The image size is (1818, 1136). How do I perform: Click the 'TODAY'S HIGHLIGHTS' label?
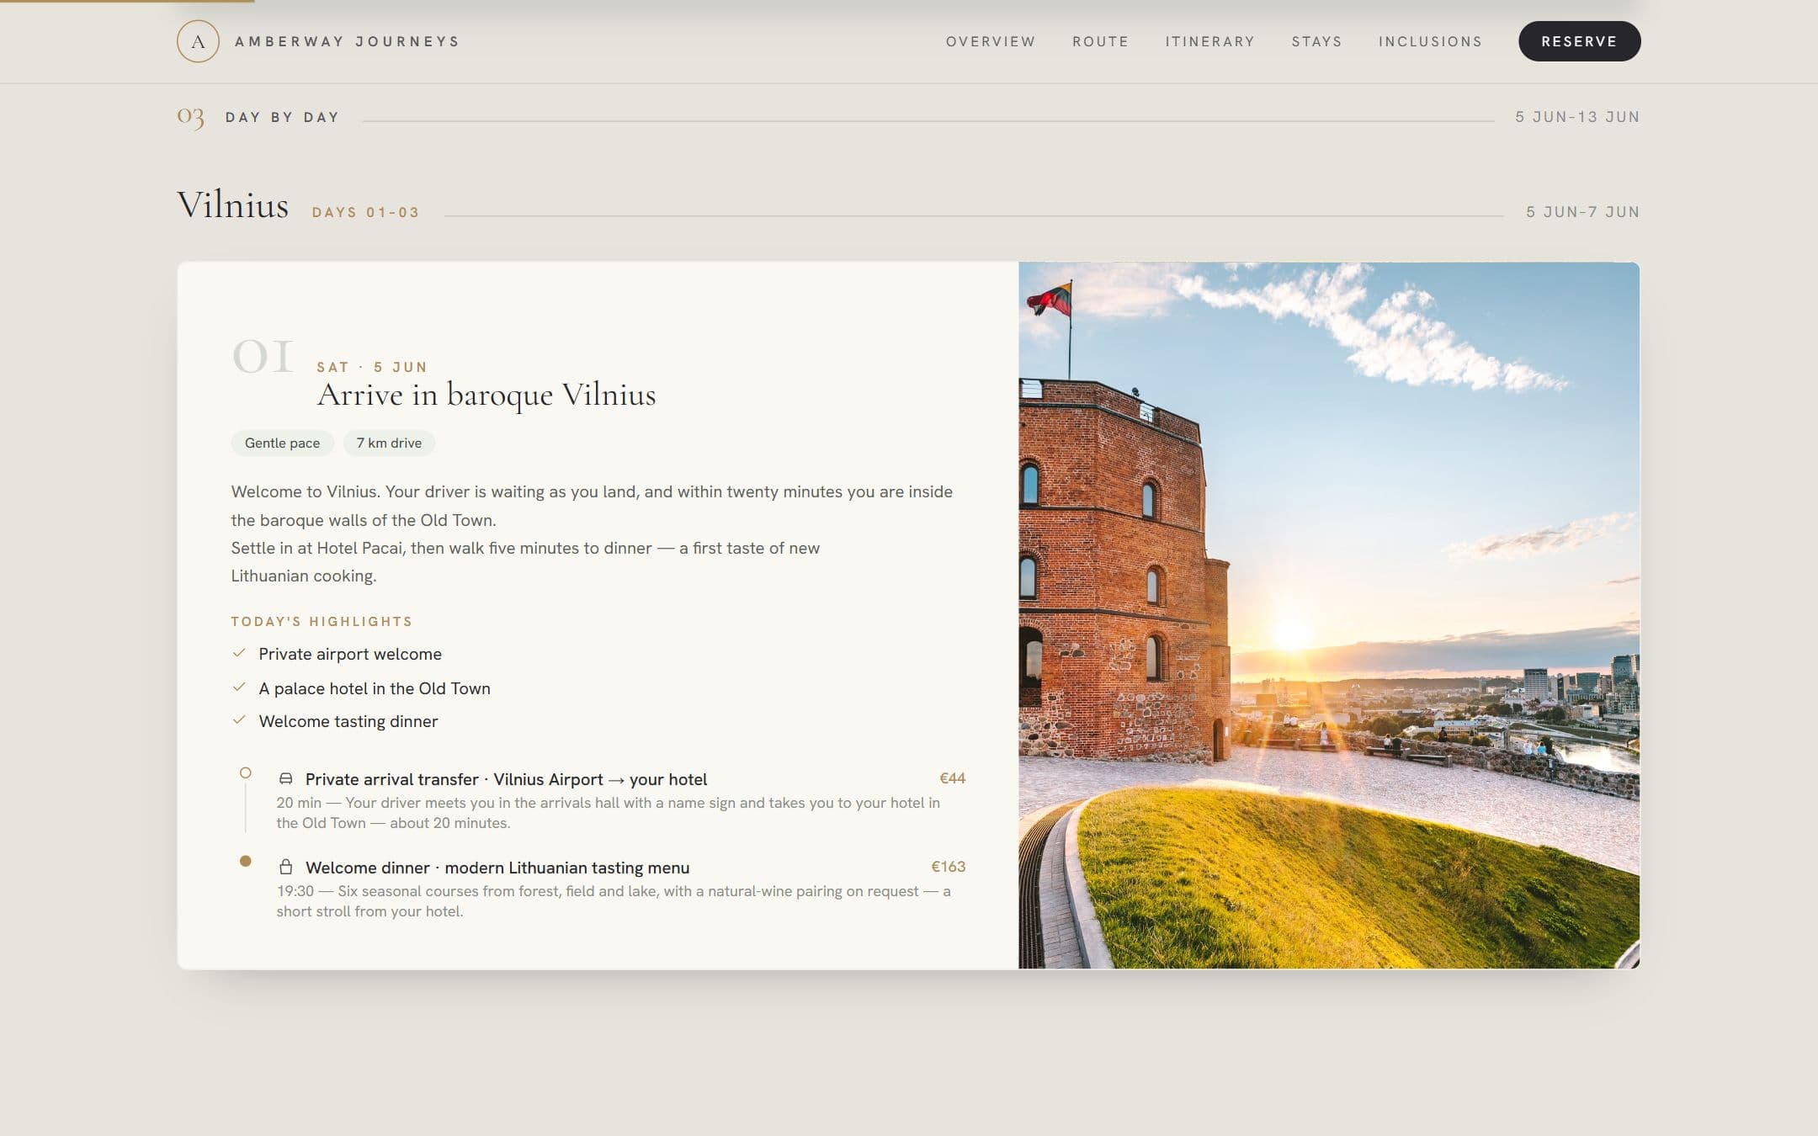click(322, 622)
